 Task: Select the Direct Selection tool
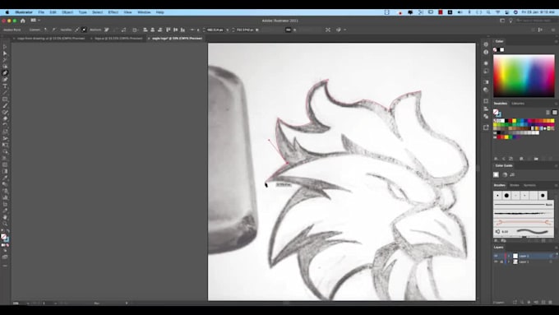pos(5,53)
